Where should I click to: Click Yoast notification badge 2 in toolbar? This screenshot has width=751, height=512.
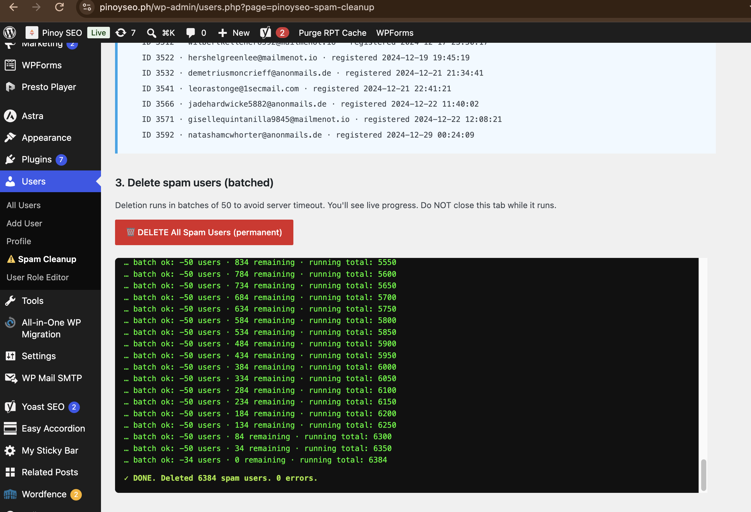[282, 33]
